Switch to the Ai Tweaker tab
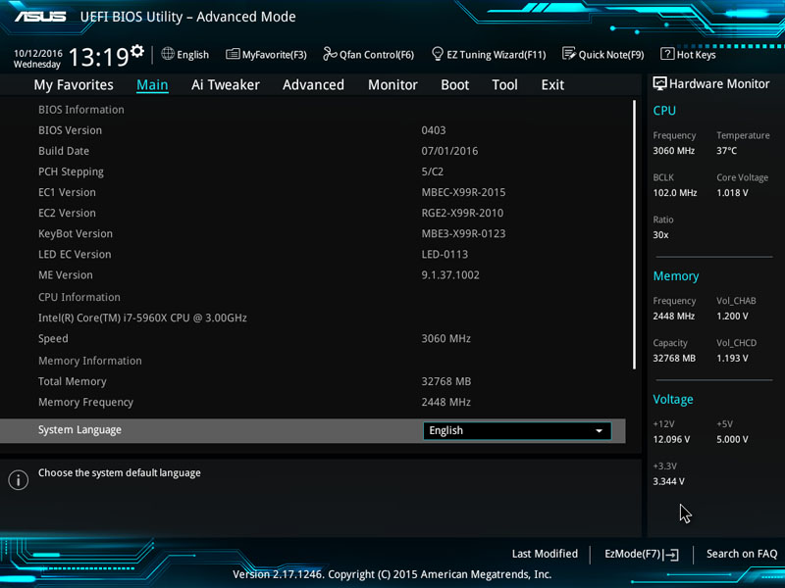The width and height of the screenshot is (785, 588). (226, 85)
